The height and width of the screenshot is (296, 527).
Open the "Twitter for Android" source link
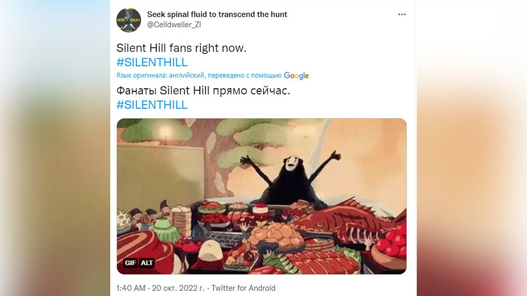(x=243, y=288)
